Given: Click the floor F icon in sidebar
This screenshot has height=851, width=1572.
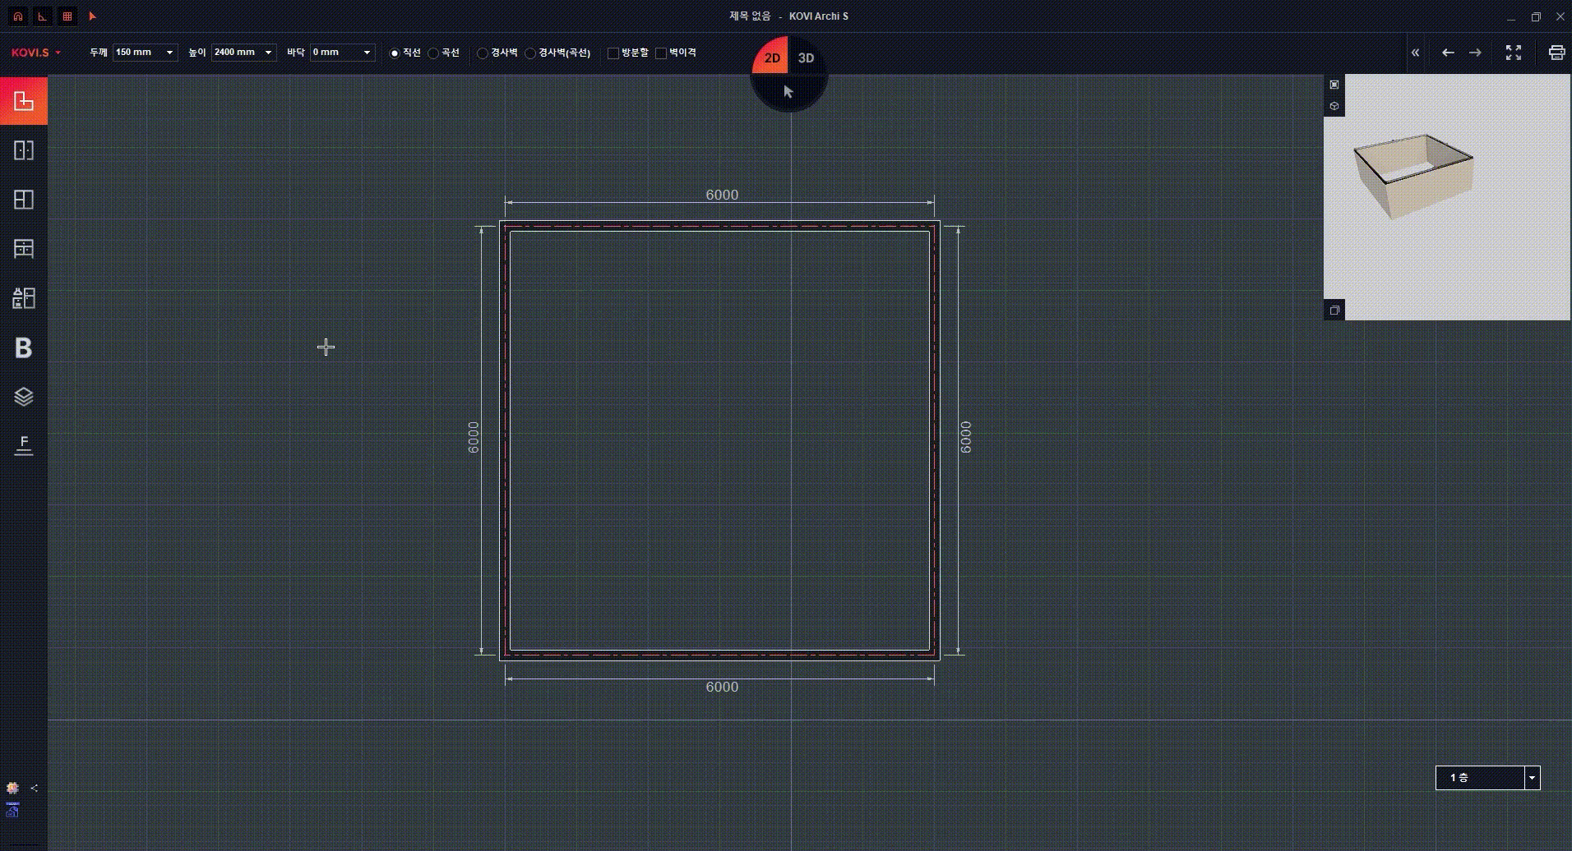Looking at the screenshot, I should tap(24, 445).
